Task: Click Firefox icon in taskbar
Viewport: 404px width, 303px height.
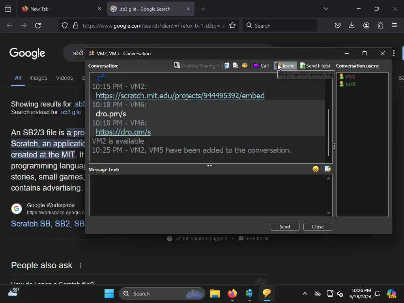Action: pos(232,294)
